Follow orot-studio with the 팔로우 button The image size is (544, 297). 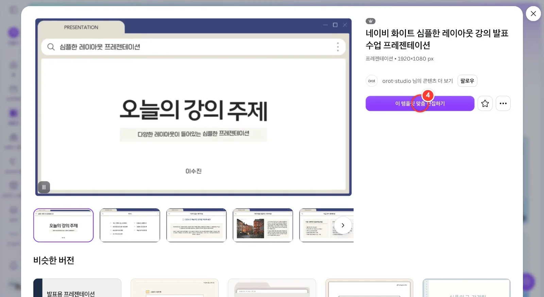[x=467, y=81]
